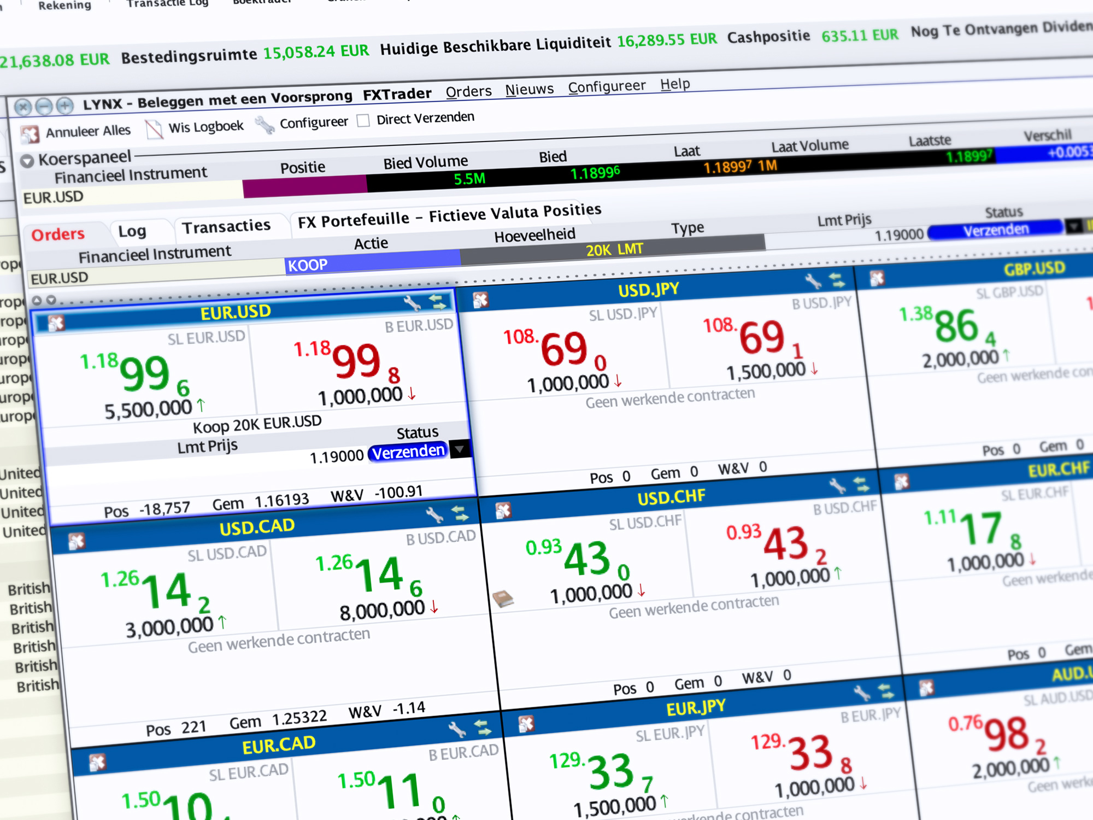Open status dropdown in Orders table row
This screenshot has width=1093, height=820.
pyautogui.click(x=1074, y=226)
